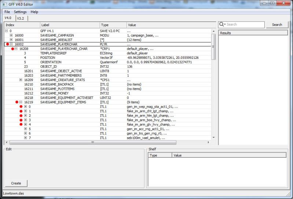
Task: Click the OBJECT_ID value 136
Action: [x=129, y=66]
